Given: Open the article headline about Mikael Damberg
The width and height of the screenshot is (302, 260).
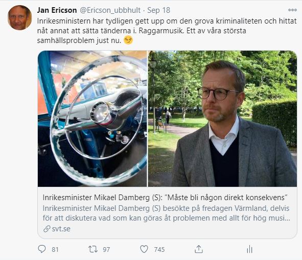Looking at the screenshot, I should [x=165, y=198].
